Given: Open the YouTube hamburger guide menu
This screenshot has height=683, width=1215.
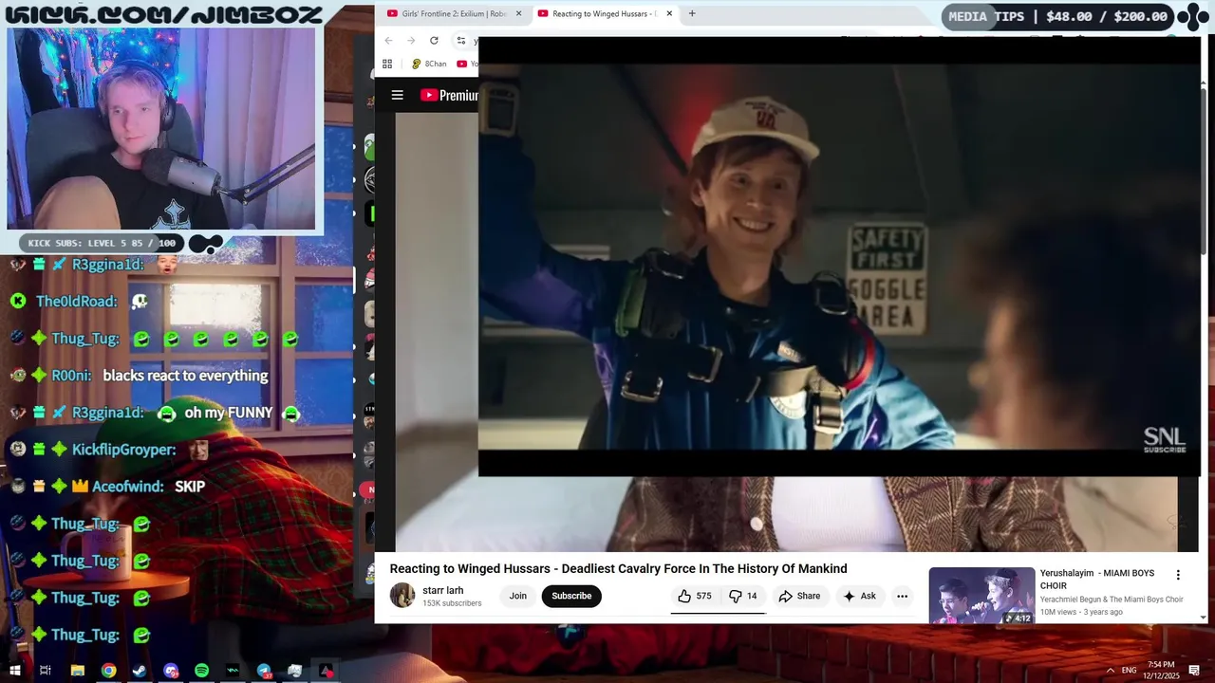Looking at the screenshot, I should click(398, 95).
